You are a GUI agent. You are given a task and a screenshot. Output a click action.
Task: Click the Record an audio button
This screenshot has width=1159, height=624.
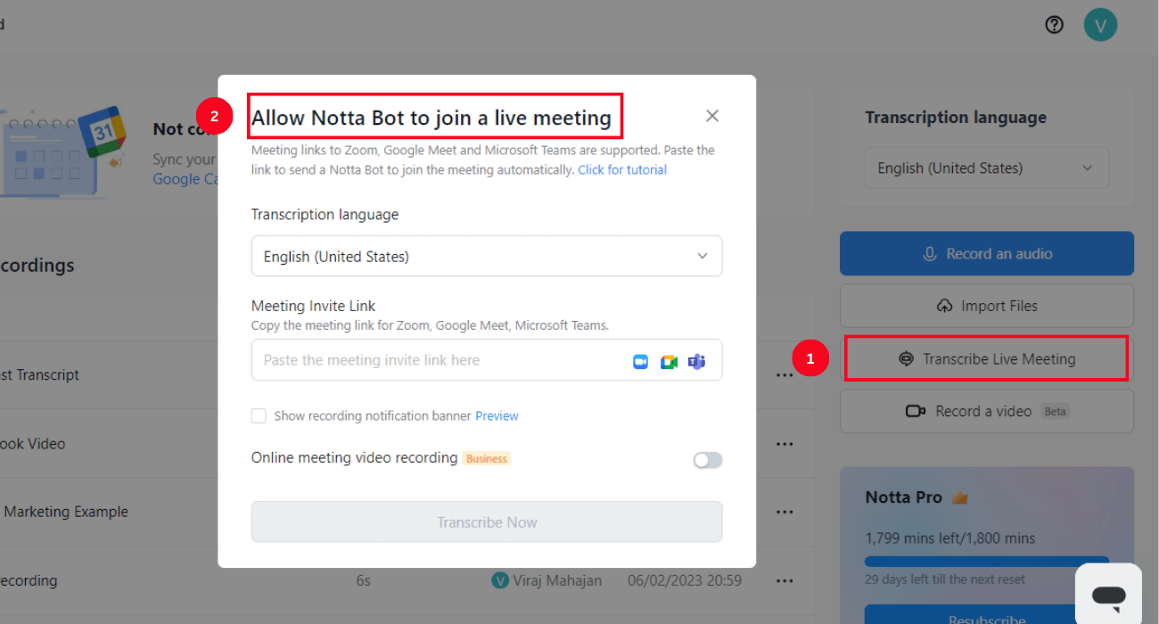987,254
